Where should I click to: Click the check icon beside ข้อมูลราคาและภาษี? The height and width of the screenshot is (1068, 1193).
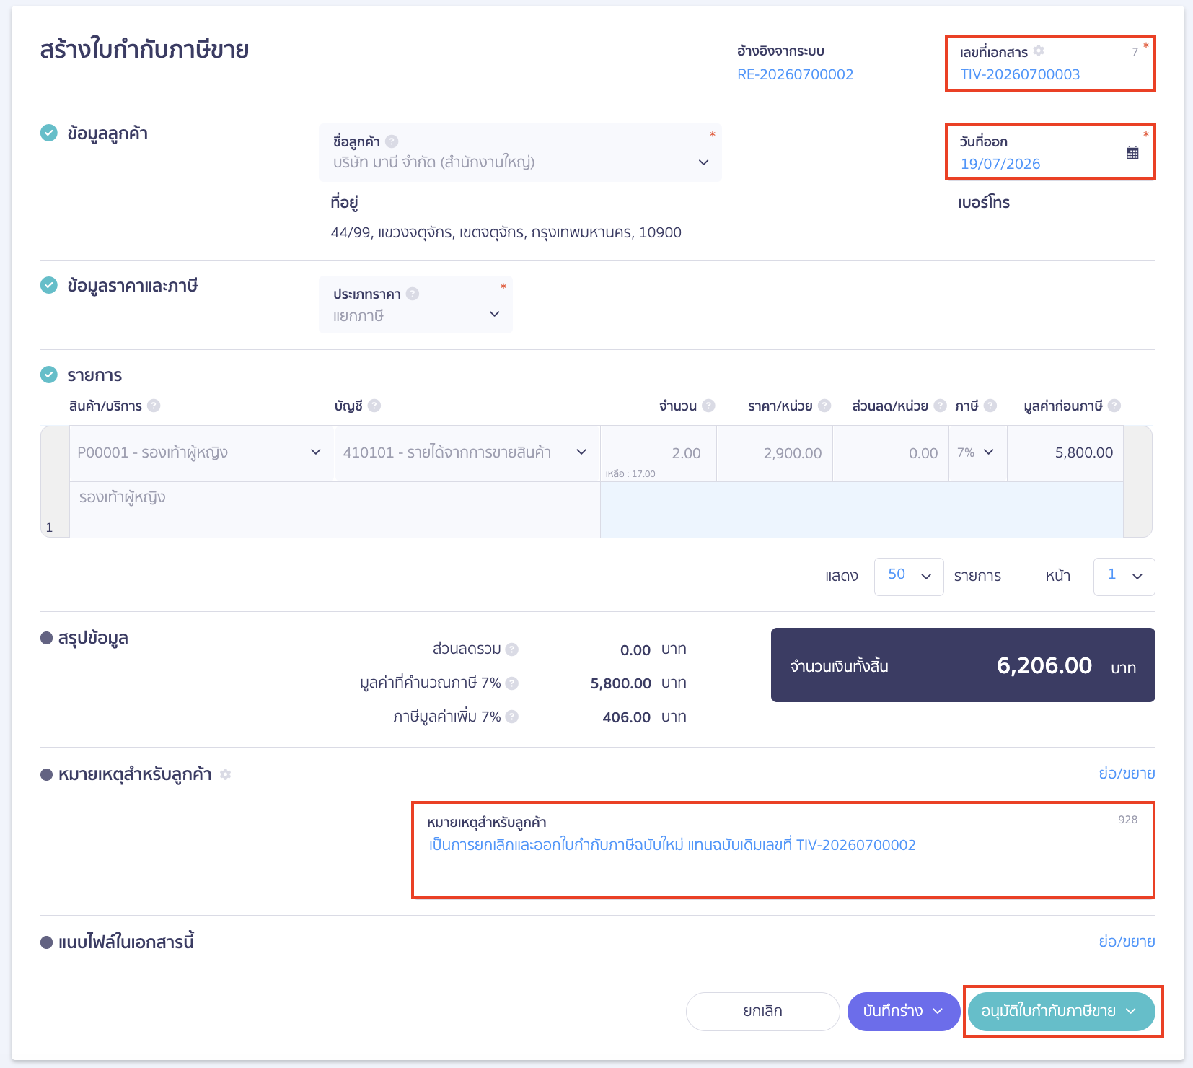click(x=48, y=285)
